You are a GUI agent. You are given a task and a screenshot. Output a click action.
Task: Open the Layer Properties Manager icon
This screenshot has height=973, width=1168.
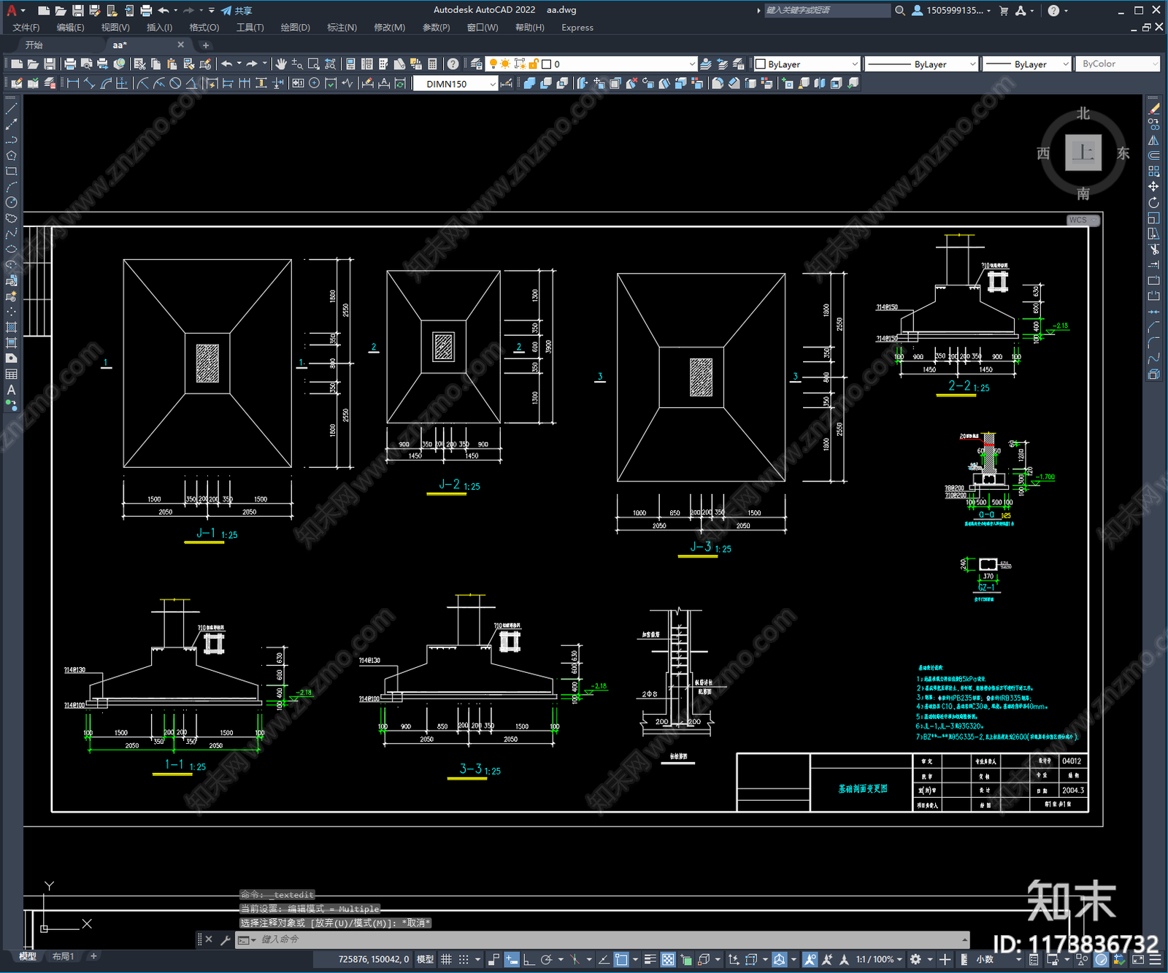point(477,64)
